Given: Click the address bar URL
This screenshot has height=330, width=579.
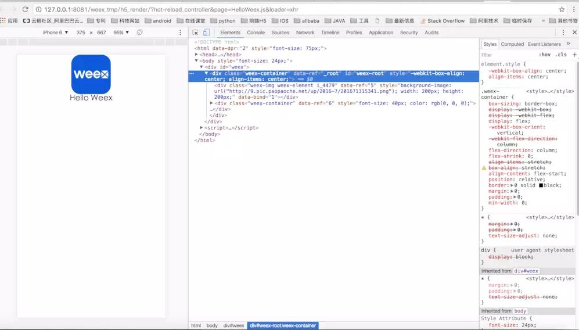Looking at the screenshot, I should [171, 9].
